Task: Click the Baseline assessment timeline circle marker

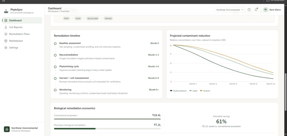Action: 55,44
